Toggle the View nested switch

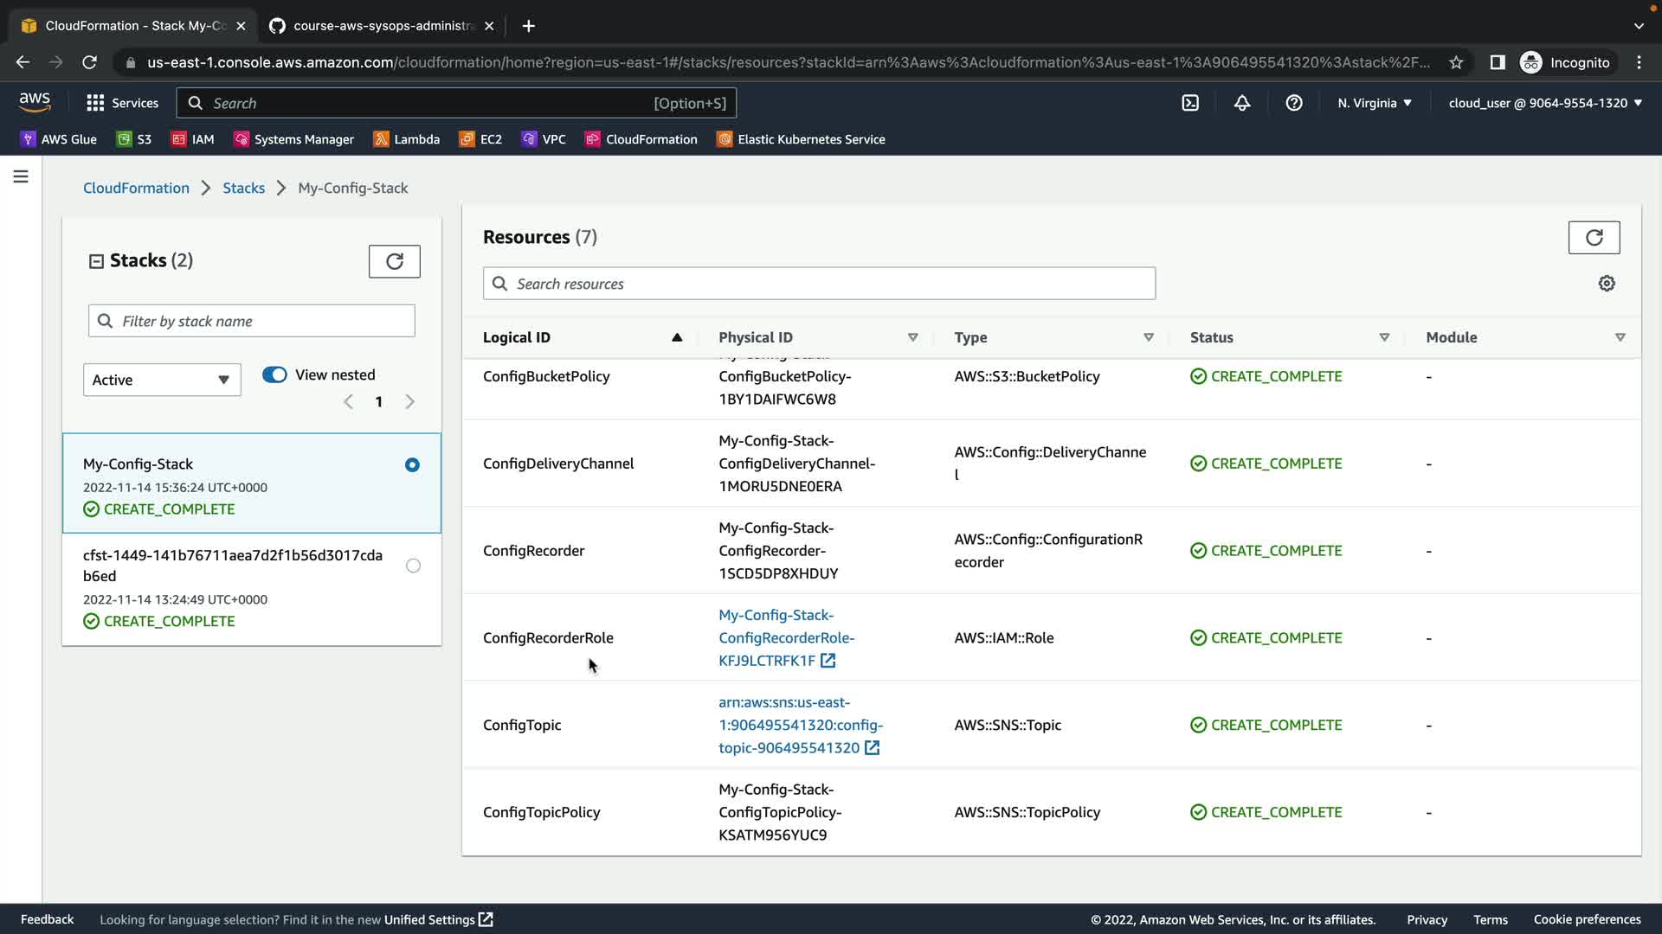(274, 374)
